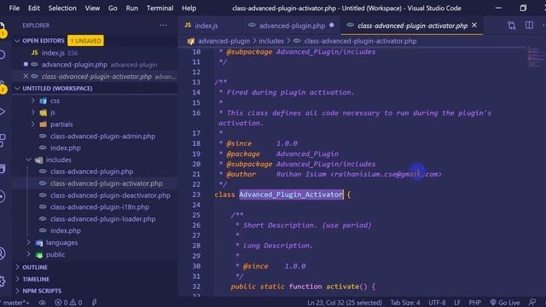Click master branch in status bar
This screenshot has height=307, width=546.
15,303
